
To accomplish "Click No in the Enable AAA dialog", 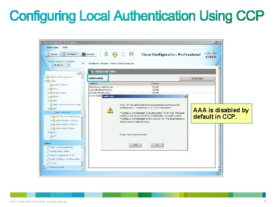I will tap(157, 145).
